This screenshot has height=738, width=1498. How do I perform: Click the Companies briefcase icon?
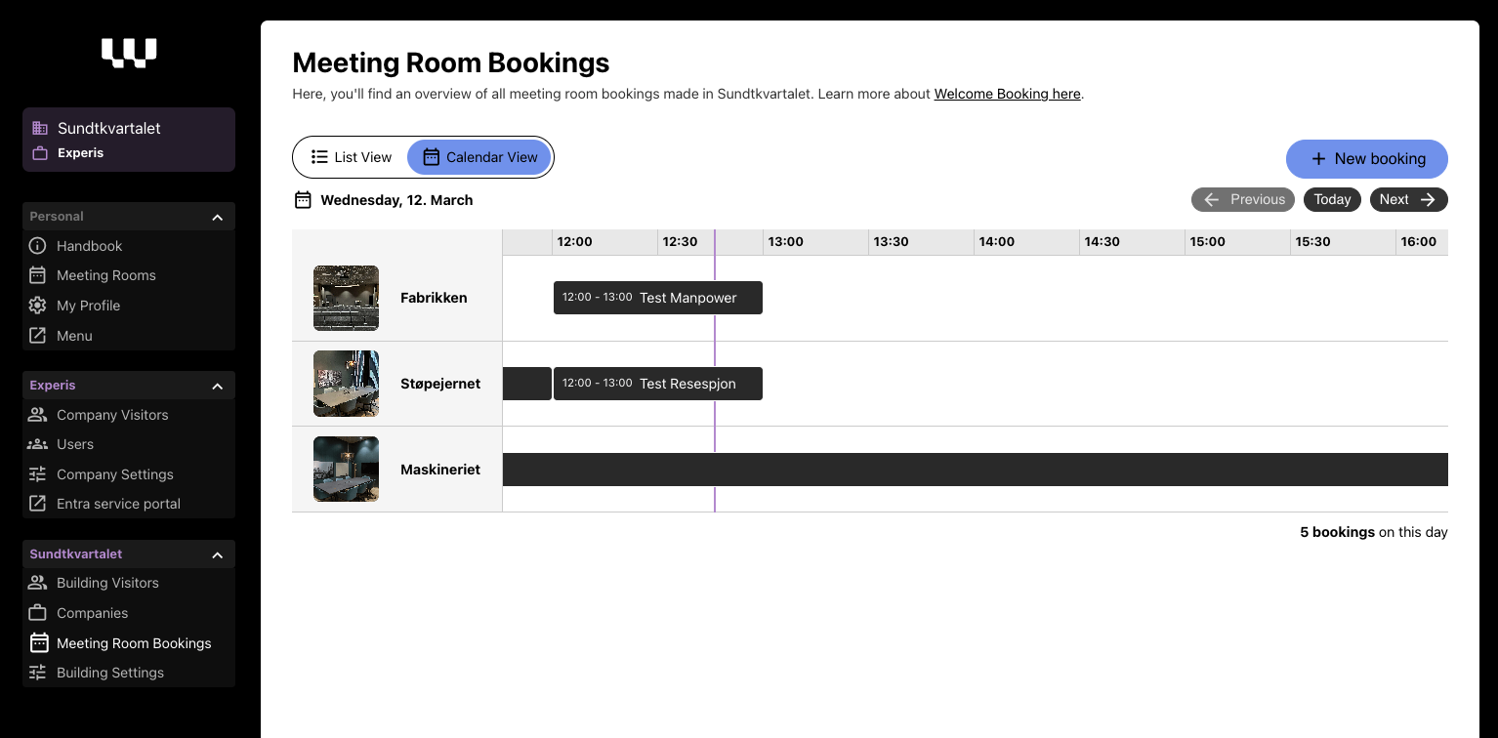coord(38,613)
